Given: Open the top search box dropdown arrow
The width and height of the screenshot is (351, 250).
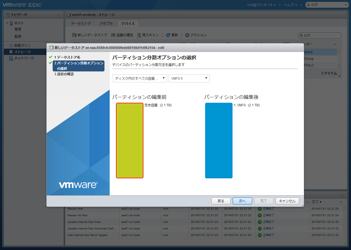Looking at the screenshot, I should click(346, 5).
